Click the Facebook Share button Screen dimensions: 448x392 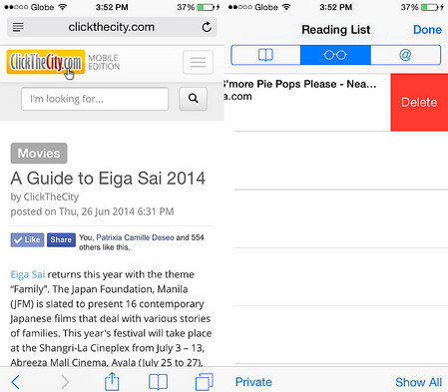coord(61,239)
